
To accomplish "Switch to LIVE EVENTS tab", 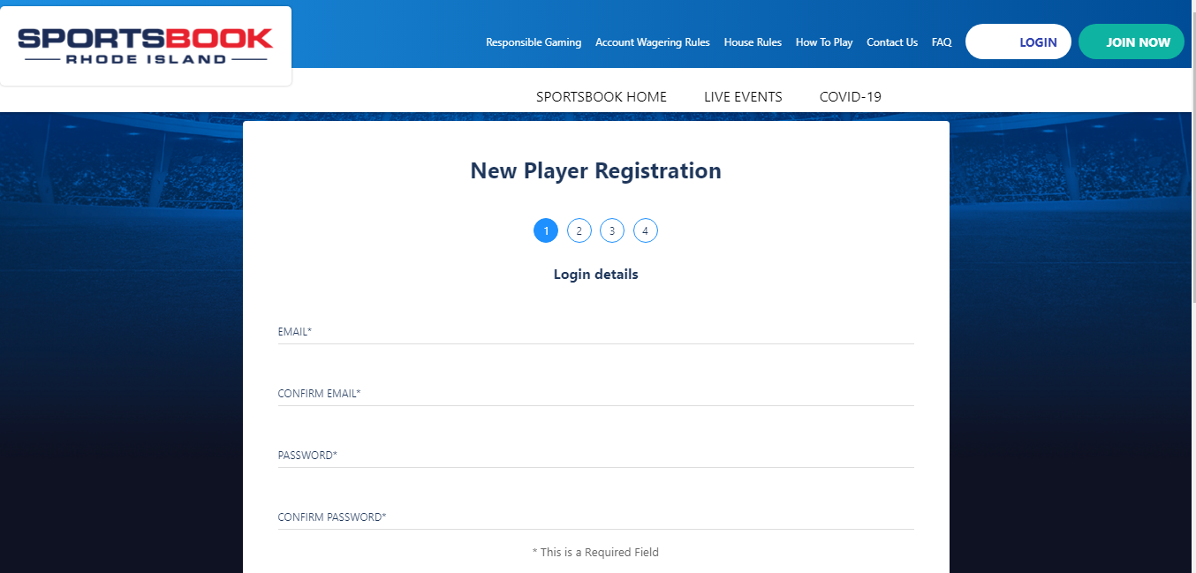I will click(x=743, y=97).
